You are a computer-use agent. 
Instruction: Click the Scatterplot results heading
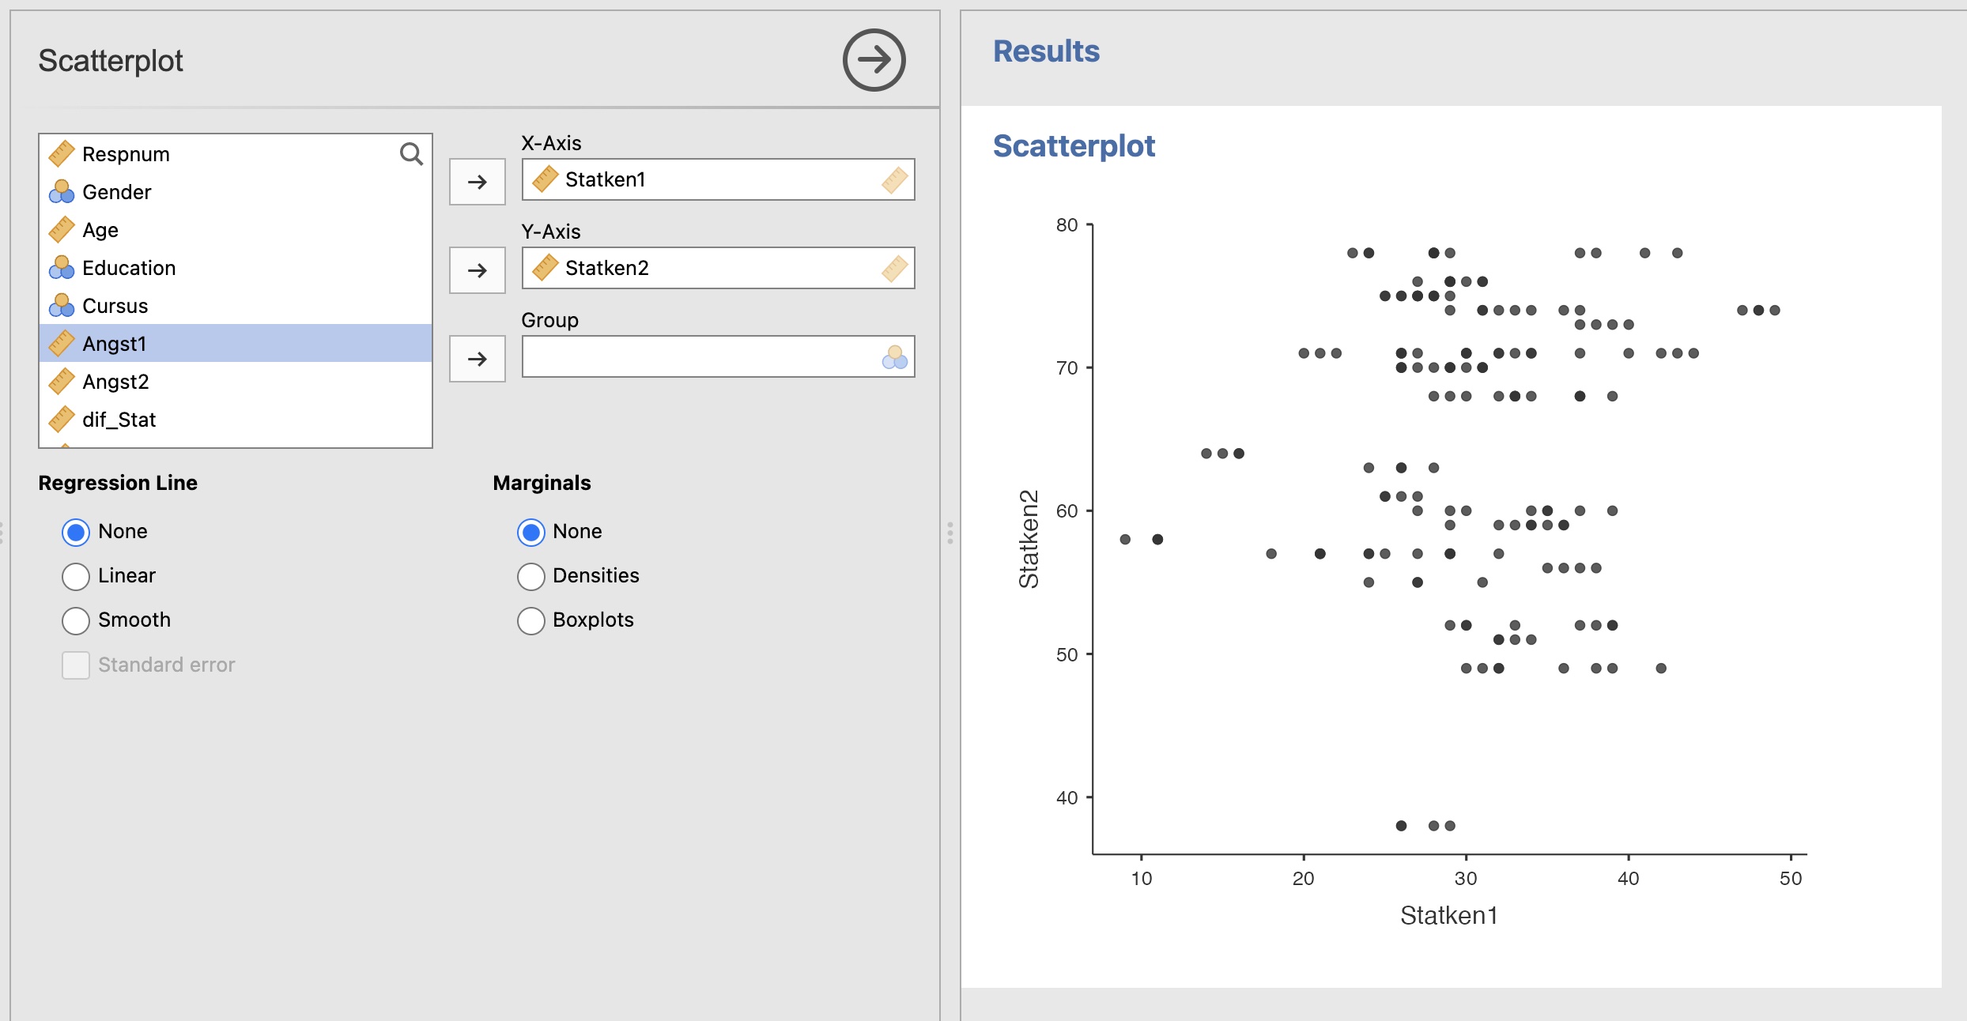click(x=1074, y=146)
